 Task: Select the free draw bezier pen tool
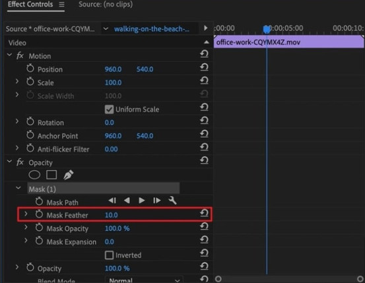pos(69,175)
